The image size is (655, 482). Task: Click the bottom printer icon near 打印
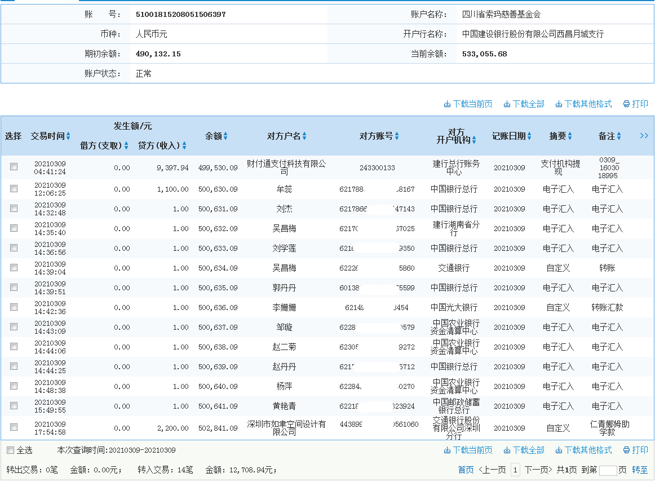[626, 450]
